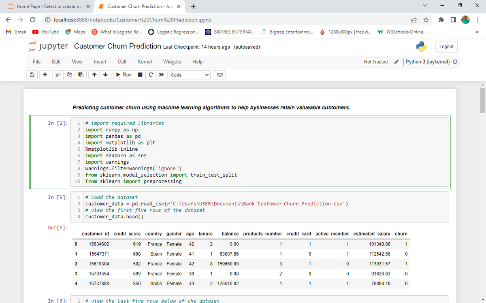486x303 pixels.
Task: Click the Not Trusted button
Action: click(x=376, y=62)
